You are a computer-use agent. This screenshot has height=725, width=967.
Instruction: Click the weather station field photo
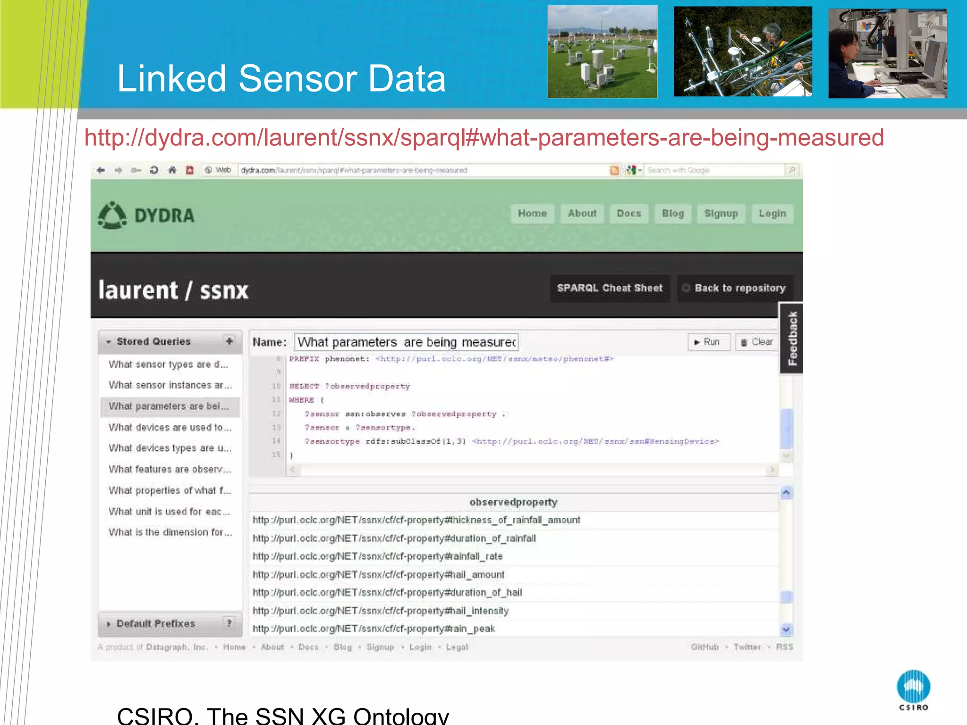coord(602,51)
